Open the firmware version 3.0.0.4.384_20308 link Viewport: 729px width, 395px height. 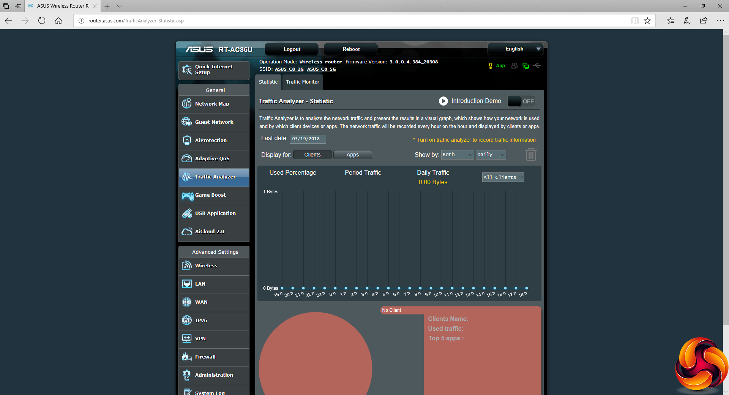tap(413, 62)
